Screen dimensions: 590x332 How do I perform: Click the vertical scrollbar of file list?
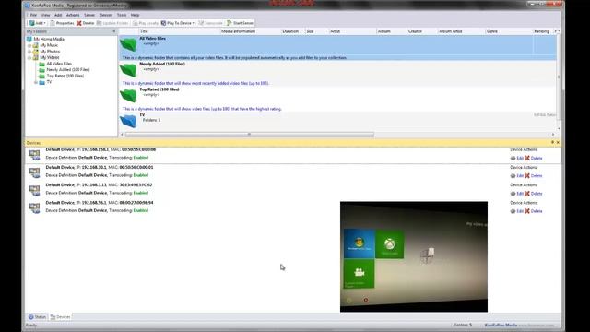pos(559,77)
